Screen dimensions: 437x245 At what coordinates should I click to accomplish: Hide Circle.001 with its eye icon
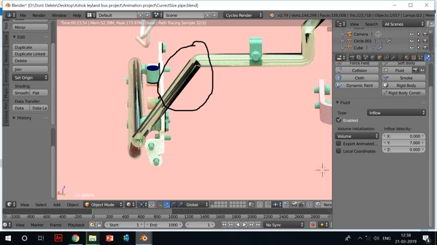tap(412, 41)
